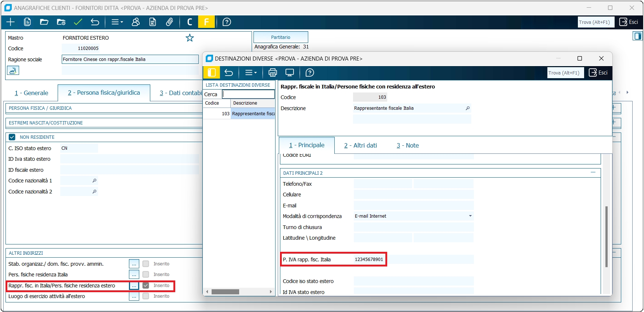Viewport: 644px width, 312px height.
Task: Open the list menu dropdown in dialog toolbar
Action: pyautogui.click(x=251, y=73)
